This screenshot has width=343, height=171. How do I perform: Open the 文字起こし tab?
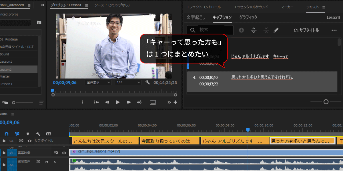196,17
